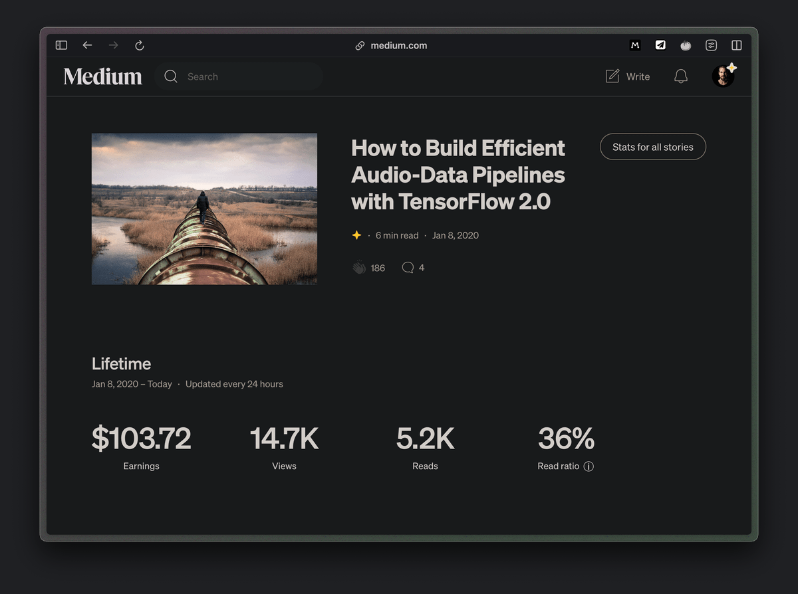Reload the page with the refresh icon
Screen dimensions: 798x594
140,45
